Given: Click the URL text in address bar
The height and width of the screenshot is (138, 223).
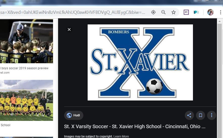Looking at the screenshot, I should tap(73, 12).
